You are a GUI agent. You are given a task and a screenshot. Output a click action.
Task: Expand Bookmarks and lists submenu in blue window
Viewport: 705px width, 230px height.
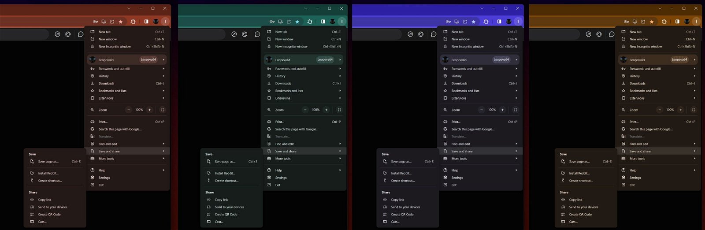[x=480, y=91]
